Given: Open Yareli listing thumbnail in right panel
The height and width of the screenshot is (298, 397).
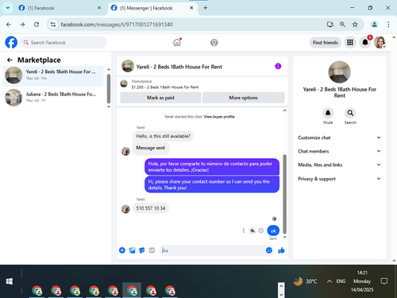Looking at the screenshot, I should 339,72.
